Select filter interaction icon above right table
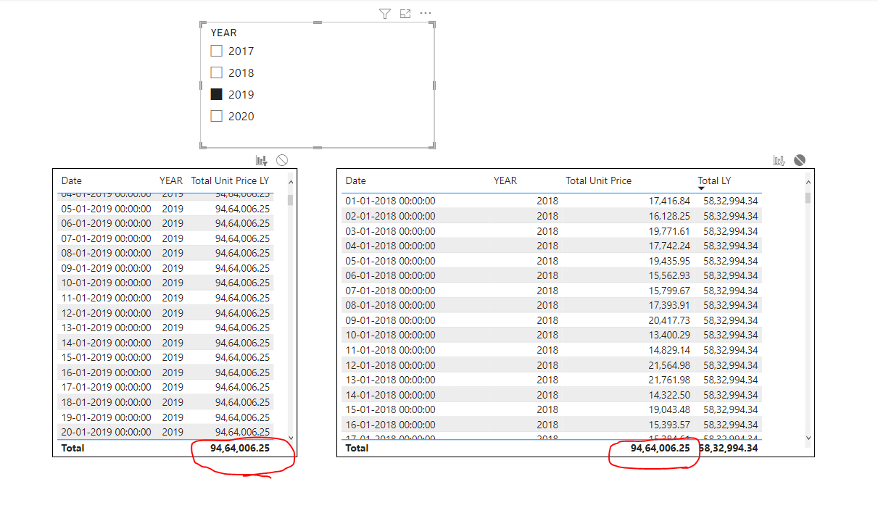878x508 pixels. tap(779, 161)
